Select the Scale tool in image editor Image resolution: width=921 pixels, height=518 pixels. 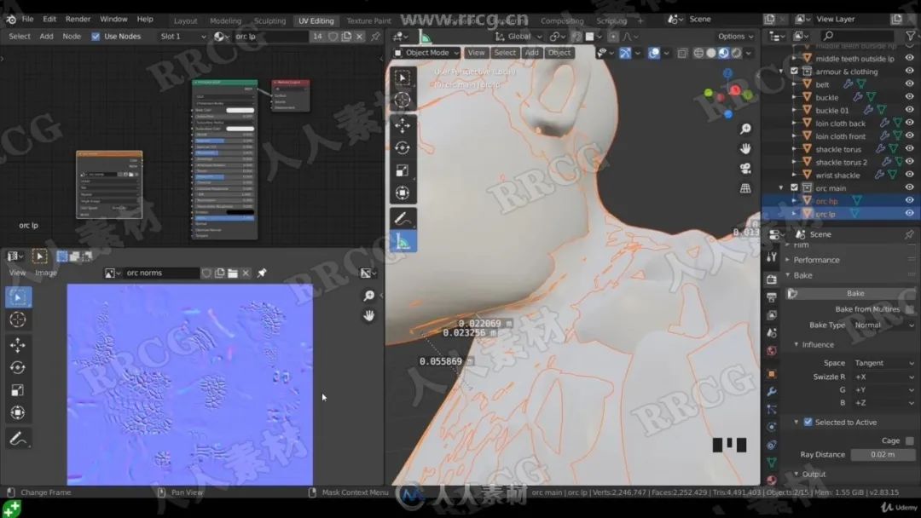[x=18, y=390]
